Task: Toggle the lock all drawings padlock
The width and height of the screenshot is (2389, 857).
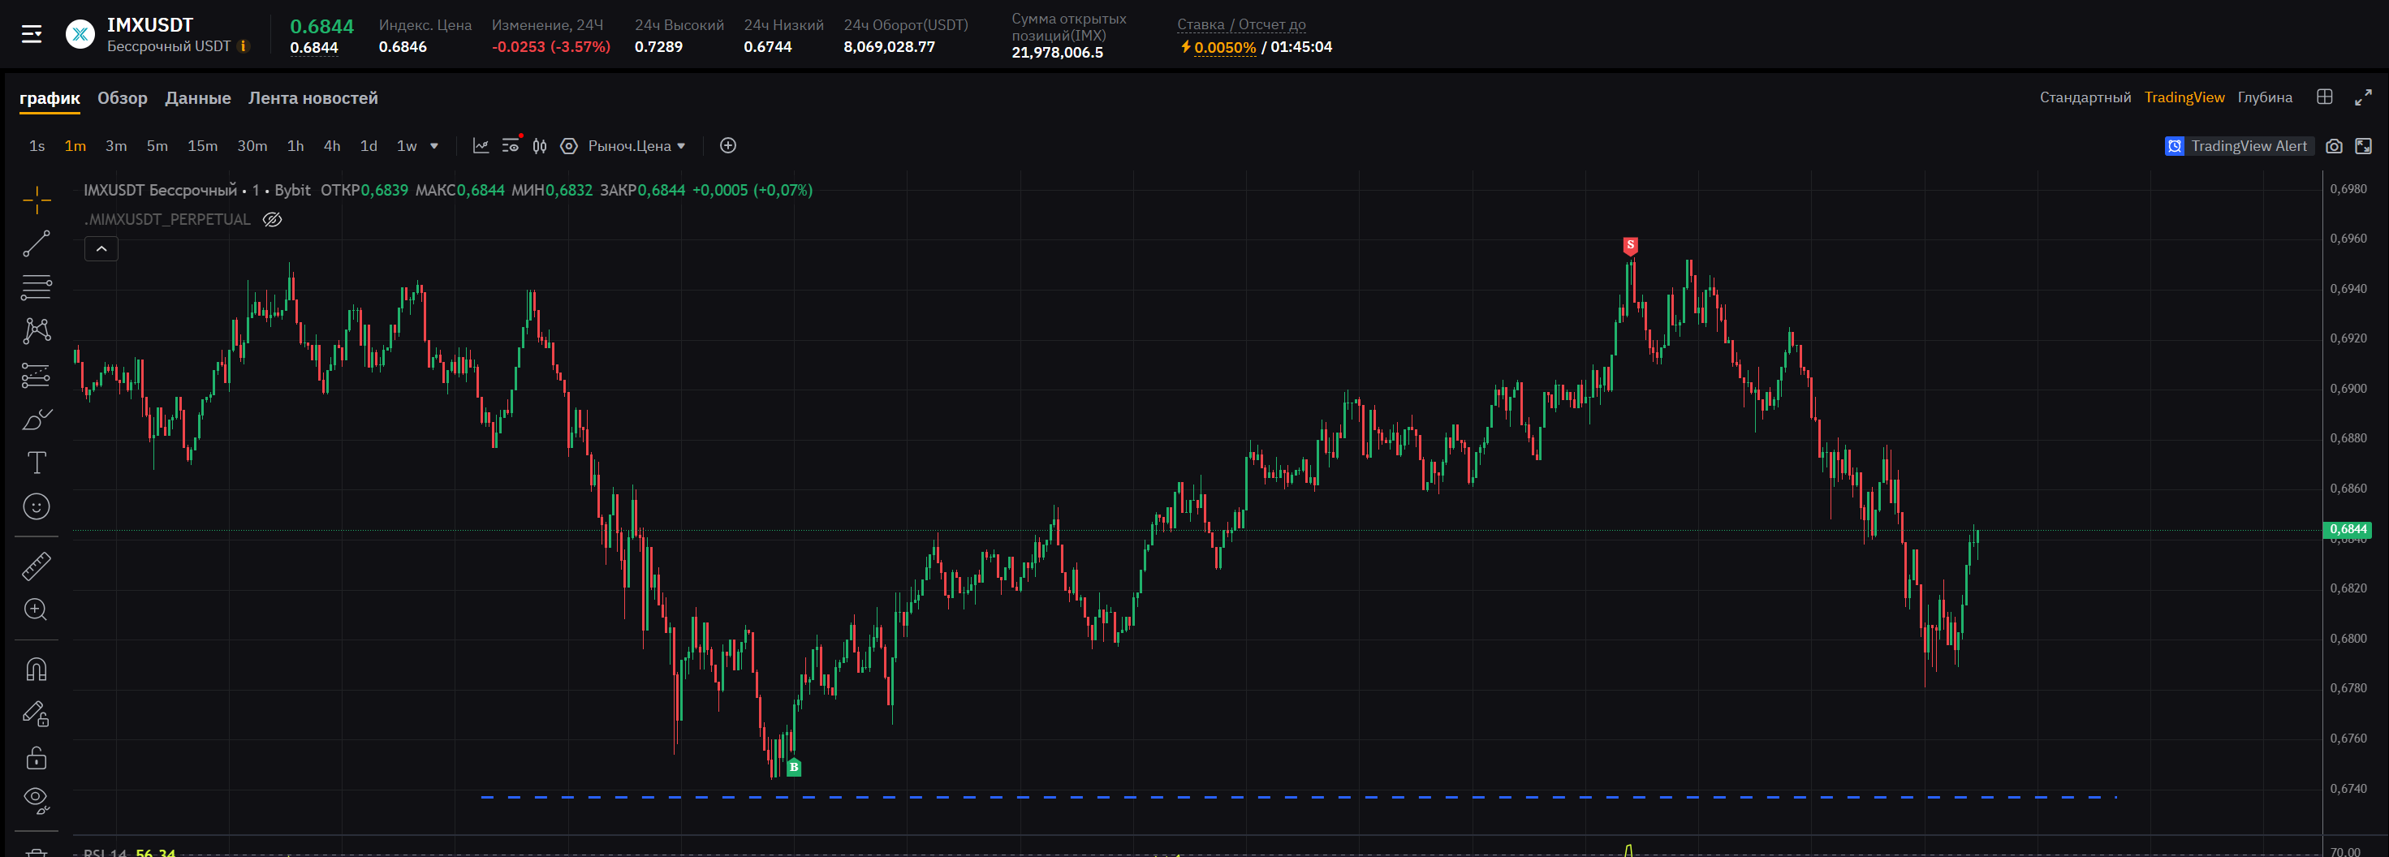Action: click(x=37, y=758)
